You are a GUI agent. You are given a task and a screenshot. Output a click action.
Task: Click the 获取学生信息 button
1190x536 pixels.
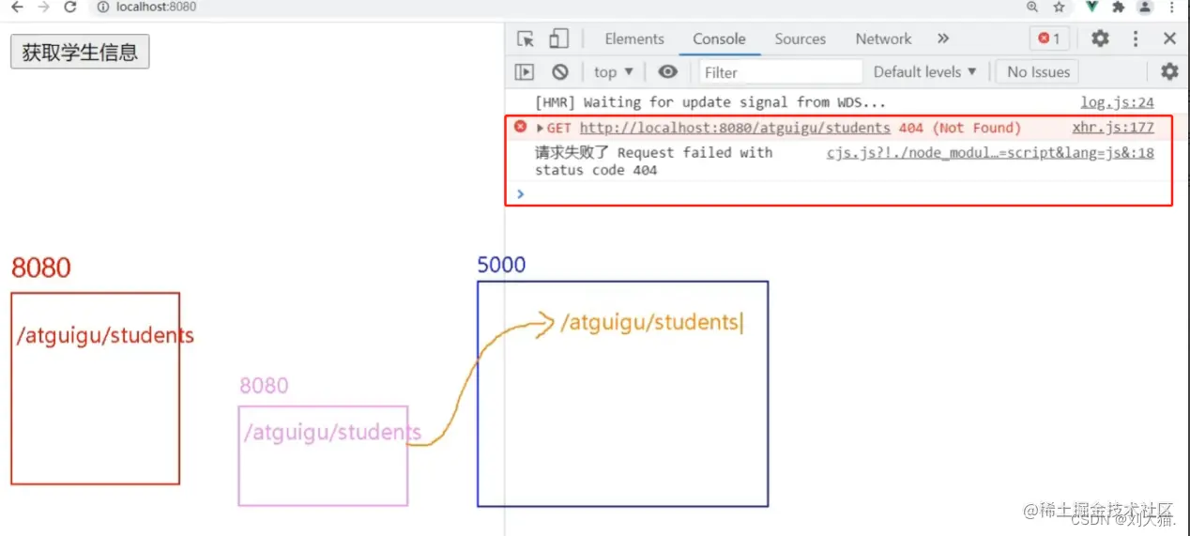coord(80,52)
